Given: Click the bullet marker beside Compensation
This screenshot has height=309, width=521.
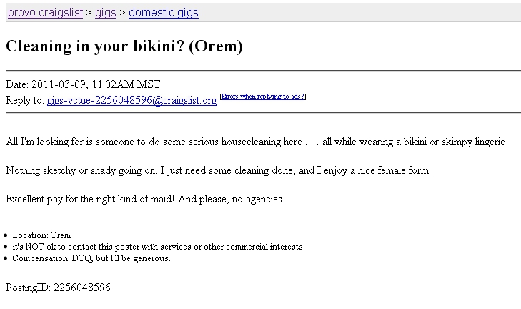Looking at the screenshot, I should tap(5, 258).
